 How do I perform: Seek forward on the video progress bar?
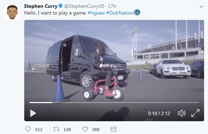[x=126, y=102]
